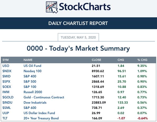This screenshot has height=122, width=157.
Task: Click the $GOLD ticker symbol
Action: (x=8, y=97)
